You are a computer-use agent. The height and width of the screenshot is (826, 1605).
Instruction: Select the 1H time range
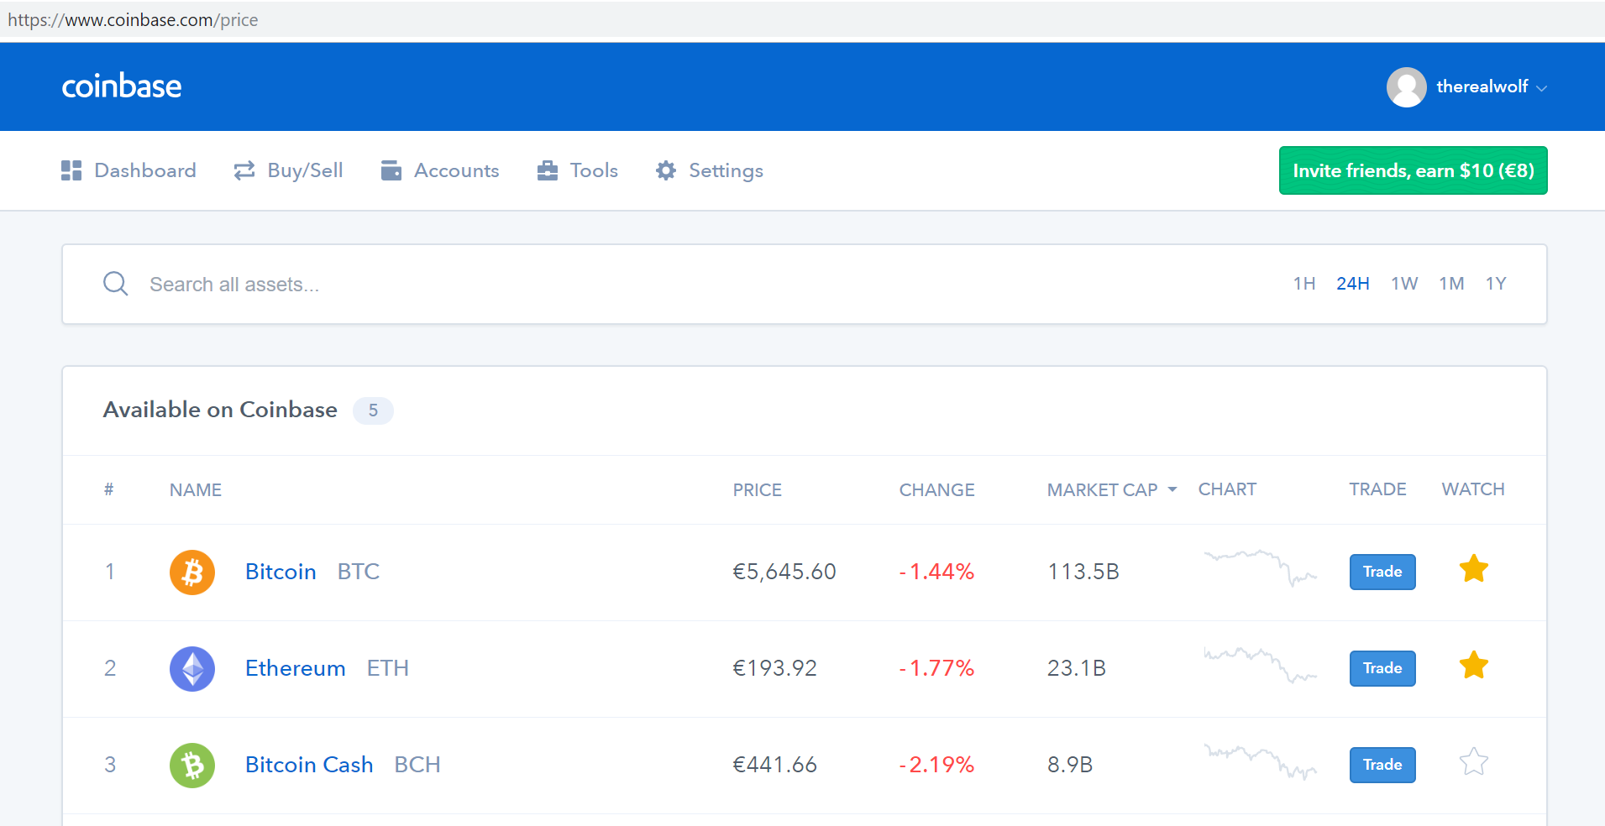click(1304, 284)
